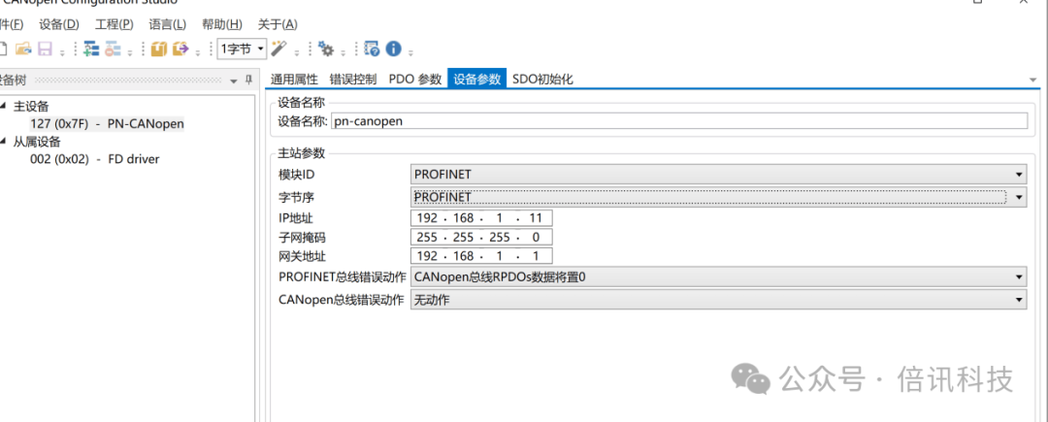This screenshot has height=422, width=1048.
Task: Switch to the 错误控制 tab
Action: 353,79
